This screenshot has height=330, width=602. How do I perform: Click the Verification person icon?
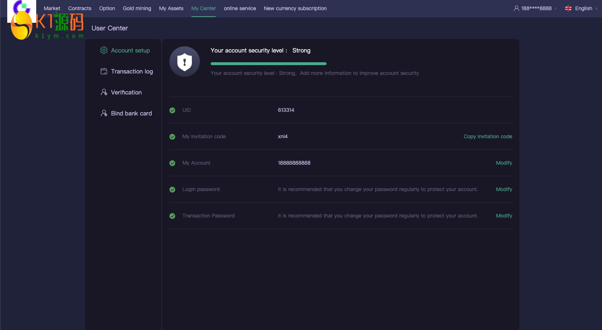pyautogui.click(x=104, y=92)
